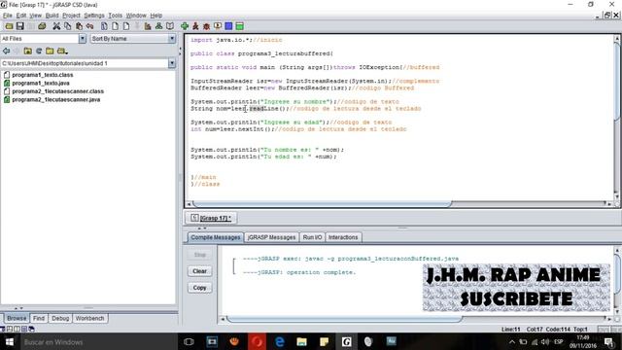This screenshot has height=350, width=622.
Task: Click the up-one-folder icon in browser
Action: click(x=28, y=51)
